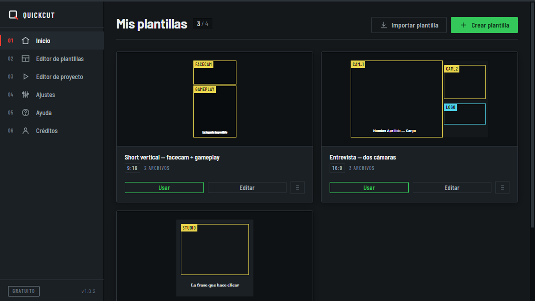Screen dimensions: 535x301
Task: Click 'La frase que hace clicar' caption
Action: coord(215,285)
